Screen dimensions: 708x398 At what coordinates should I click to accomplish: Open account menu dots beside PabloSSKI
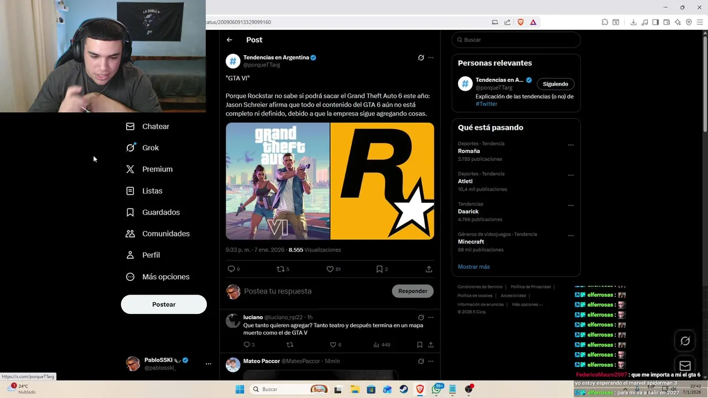(209, 364)
